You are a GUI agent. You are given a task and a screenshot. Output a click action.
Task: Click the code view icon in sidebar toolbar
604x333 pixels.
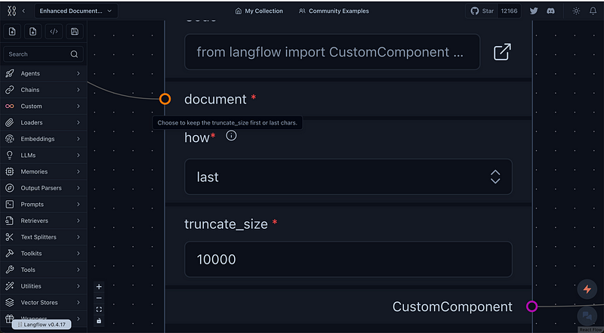(x=54, y=31)
